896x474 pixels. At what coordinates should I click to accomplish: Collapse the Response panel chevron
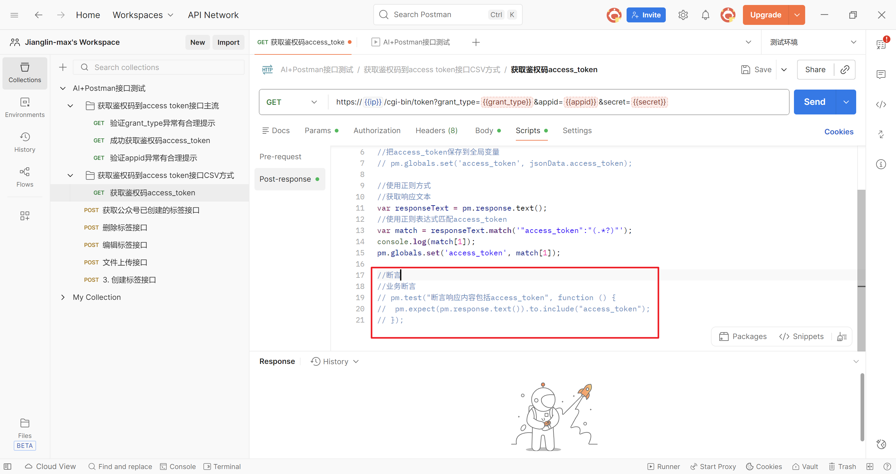click(x=856, y=361)
